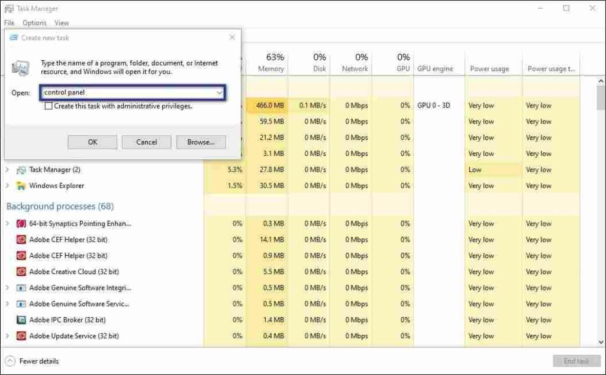
Task: Open the File menu
Action: (9, 22)
